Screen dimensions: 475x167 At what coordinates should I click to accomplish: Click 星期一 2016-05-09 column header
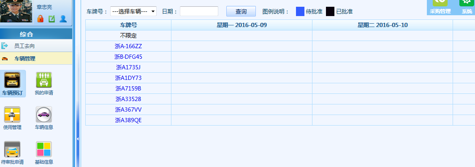click(242, 25)
